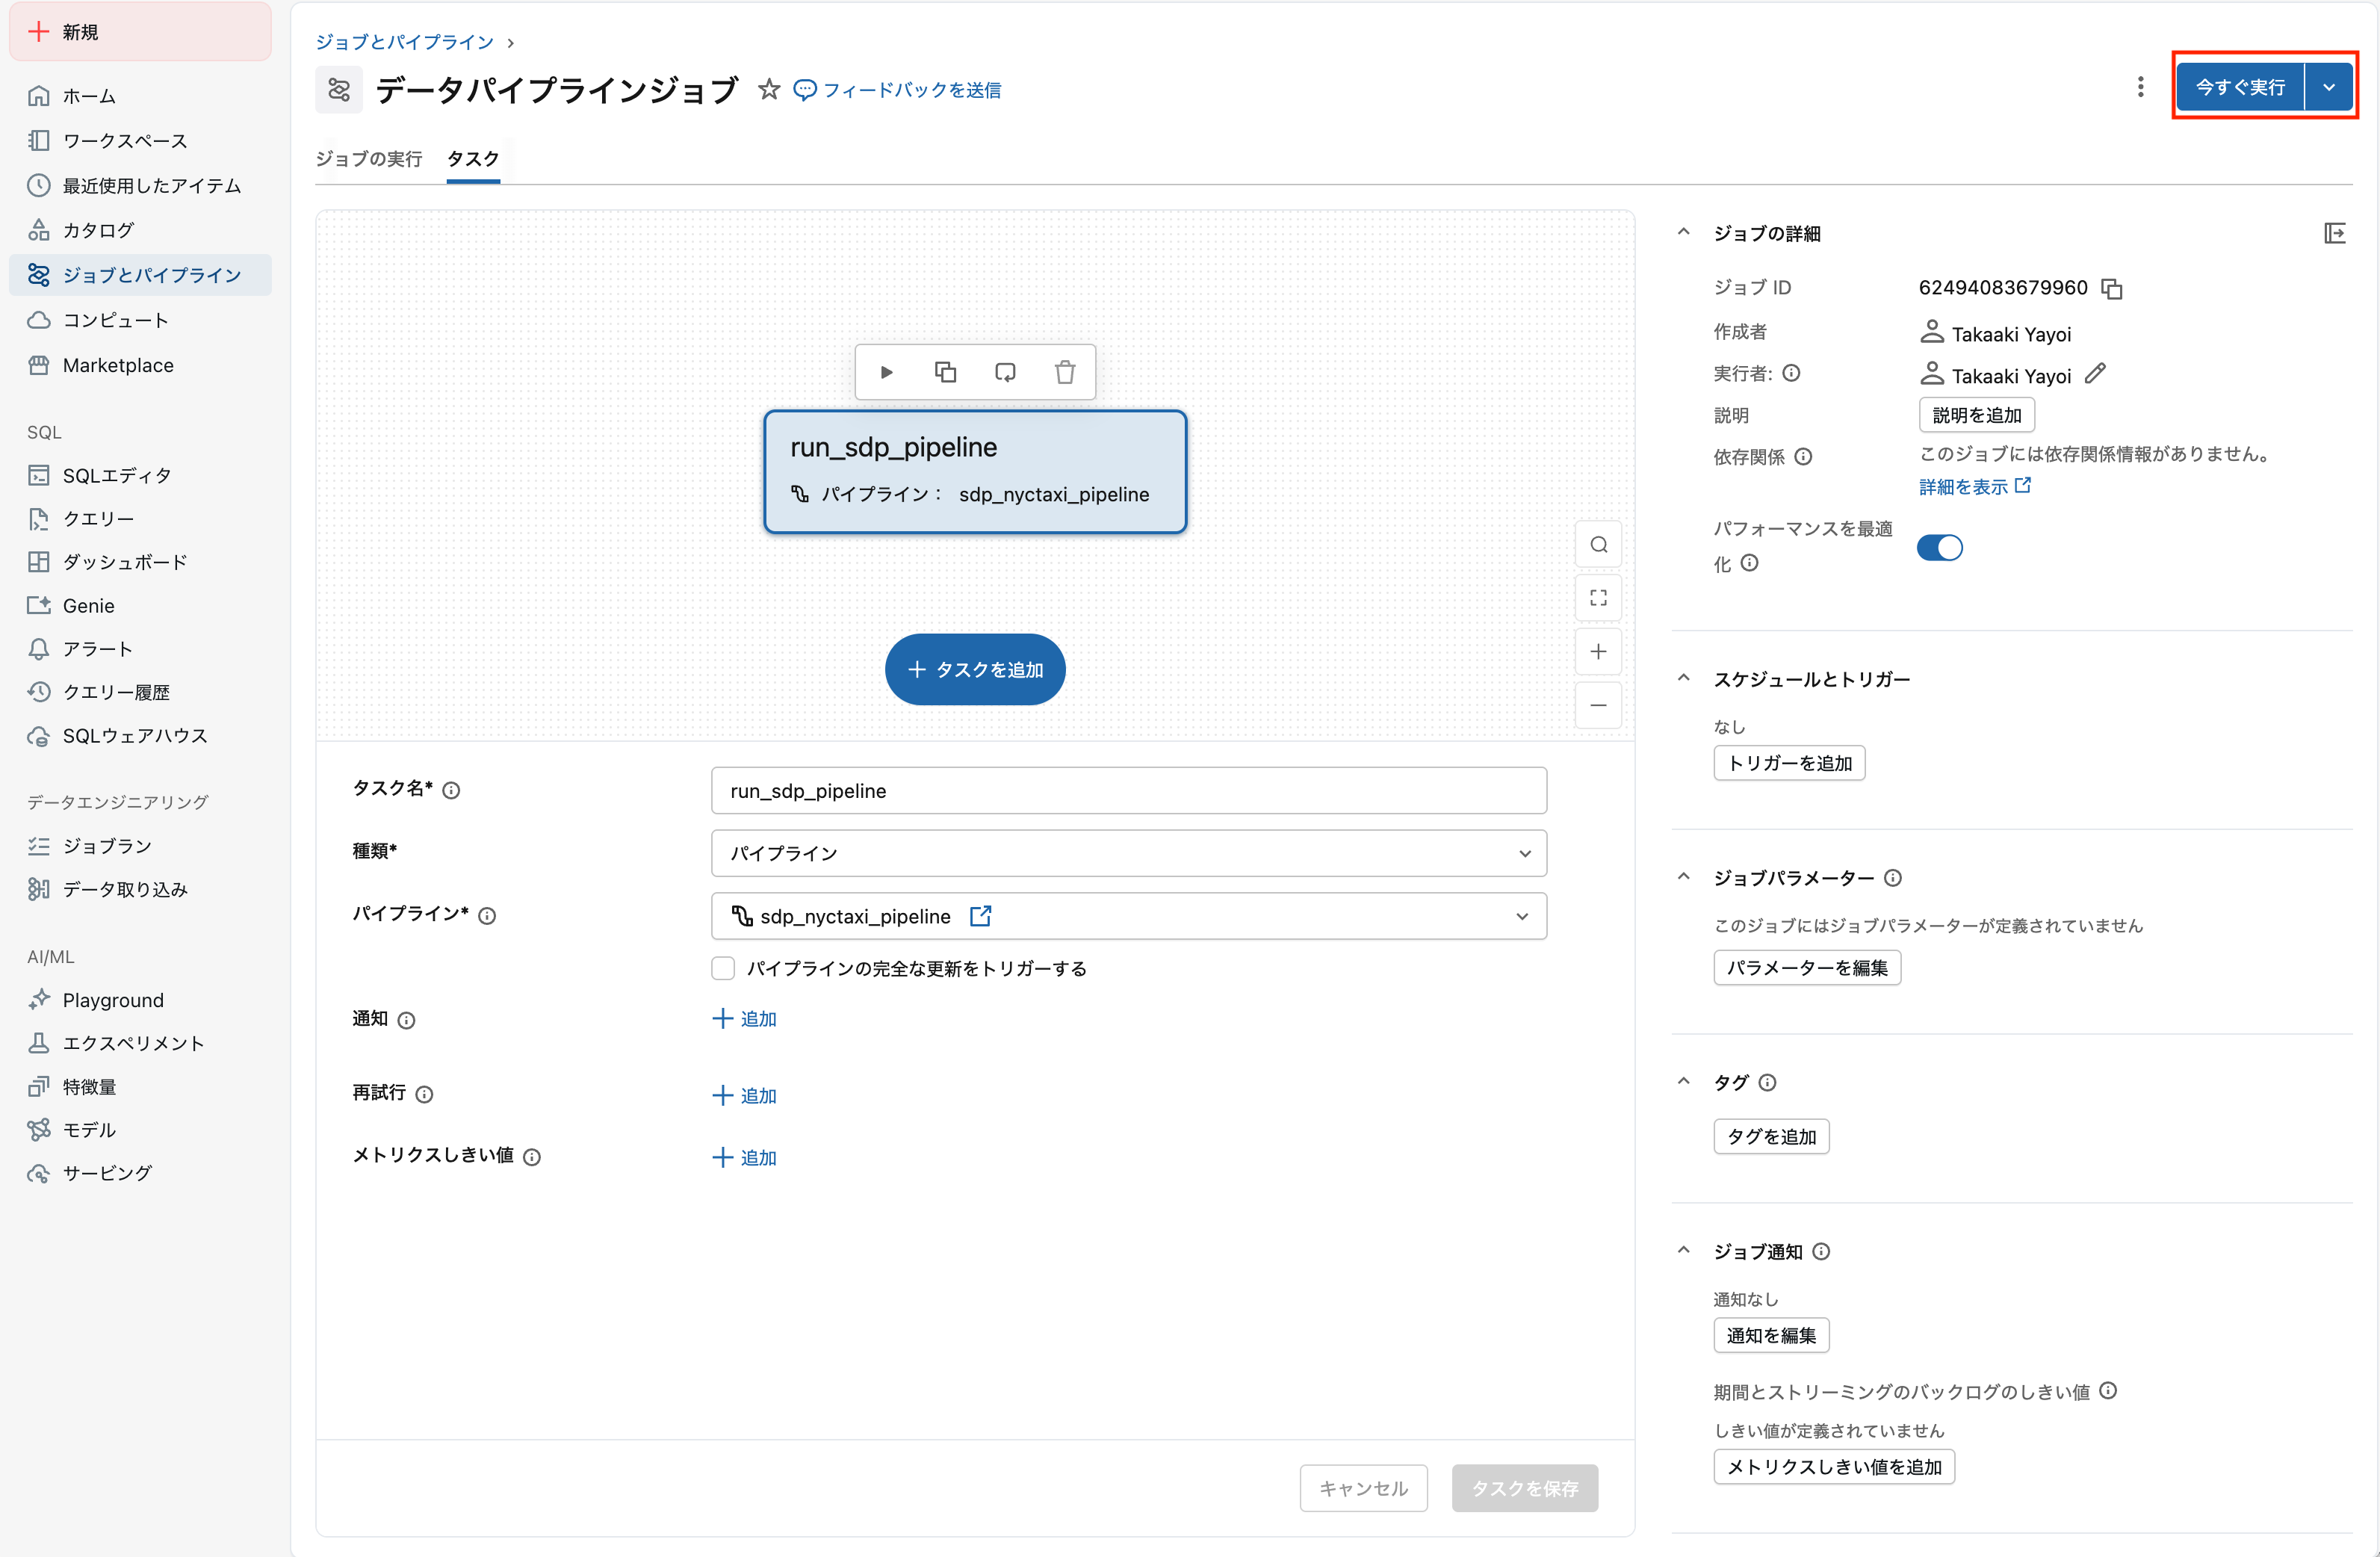Click the トリガーを追加 button
The width and height of the screenshot is (2380, 1557).
click(x=1789, y=762)
